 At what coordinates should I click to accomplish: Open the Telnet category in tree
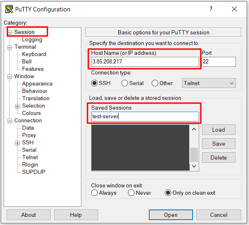pyautogui.click(x=30, y=157)
